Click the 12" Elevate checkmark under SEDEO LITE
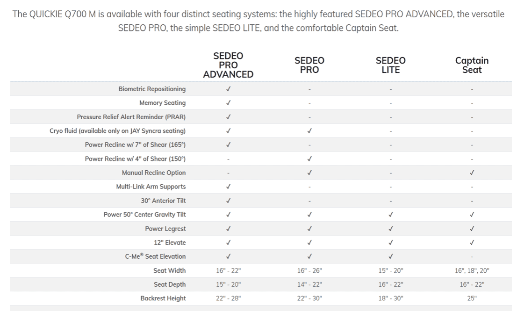 (x=390, y=243)
